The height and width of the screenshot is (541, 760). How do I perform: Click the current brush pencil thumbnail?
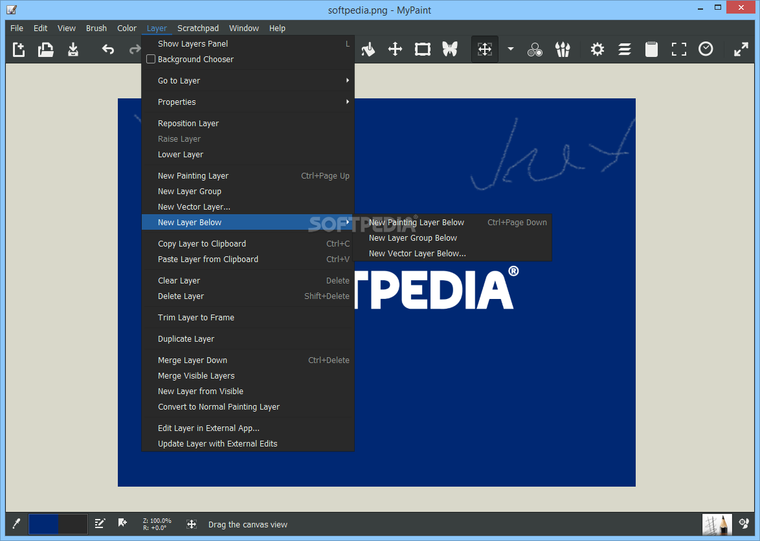click(x=717, y=524)
